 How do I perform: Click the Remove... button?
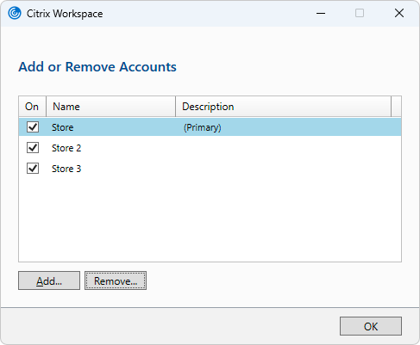tap(116, 280)
